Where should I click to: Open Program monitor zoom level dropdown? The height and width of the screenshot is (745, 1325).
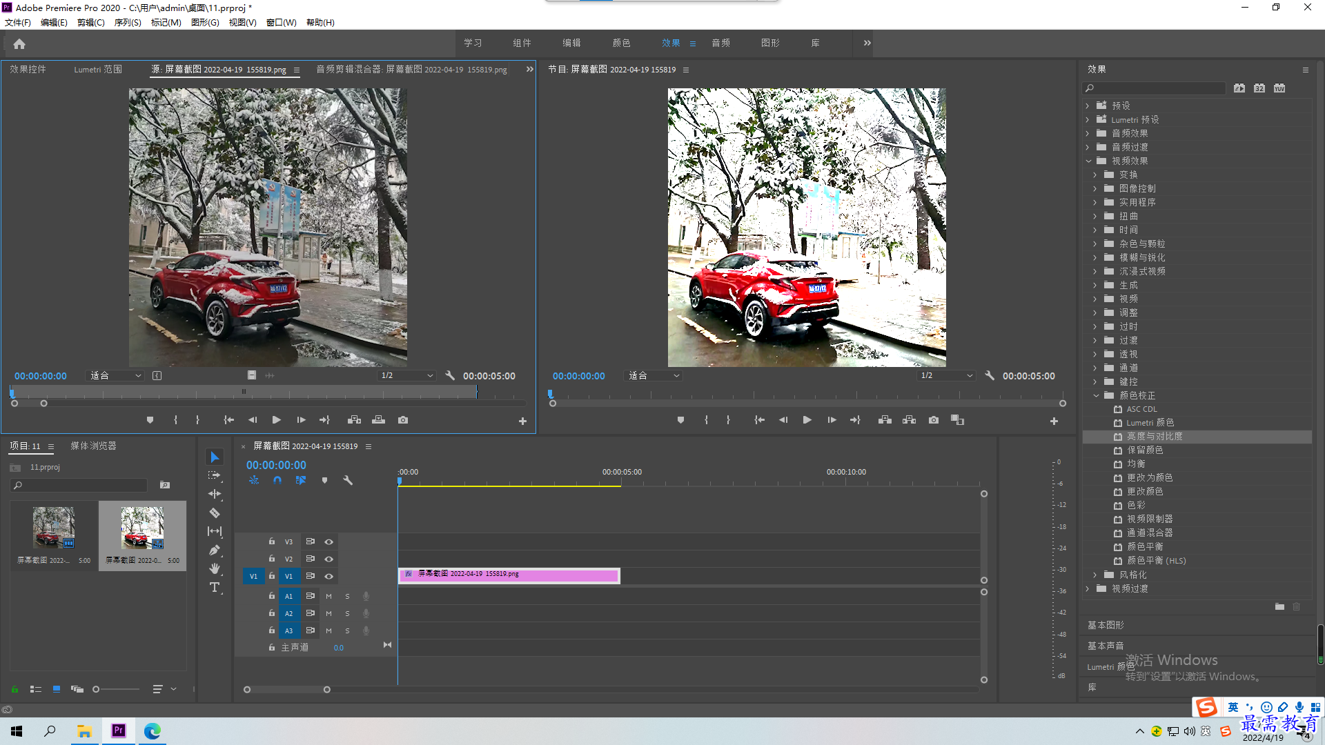pos(654,376)
